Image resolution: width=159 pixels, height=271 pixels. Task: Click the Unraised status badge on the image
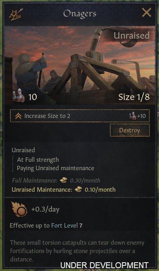coord(131,35)
